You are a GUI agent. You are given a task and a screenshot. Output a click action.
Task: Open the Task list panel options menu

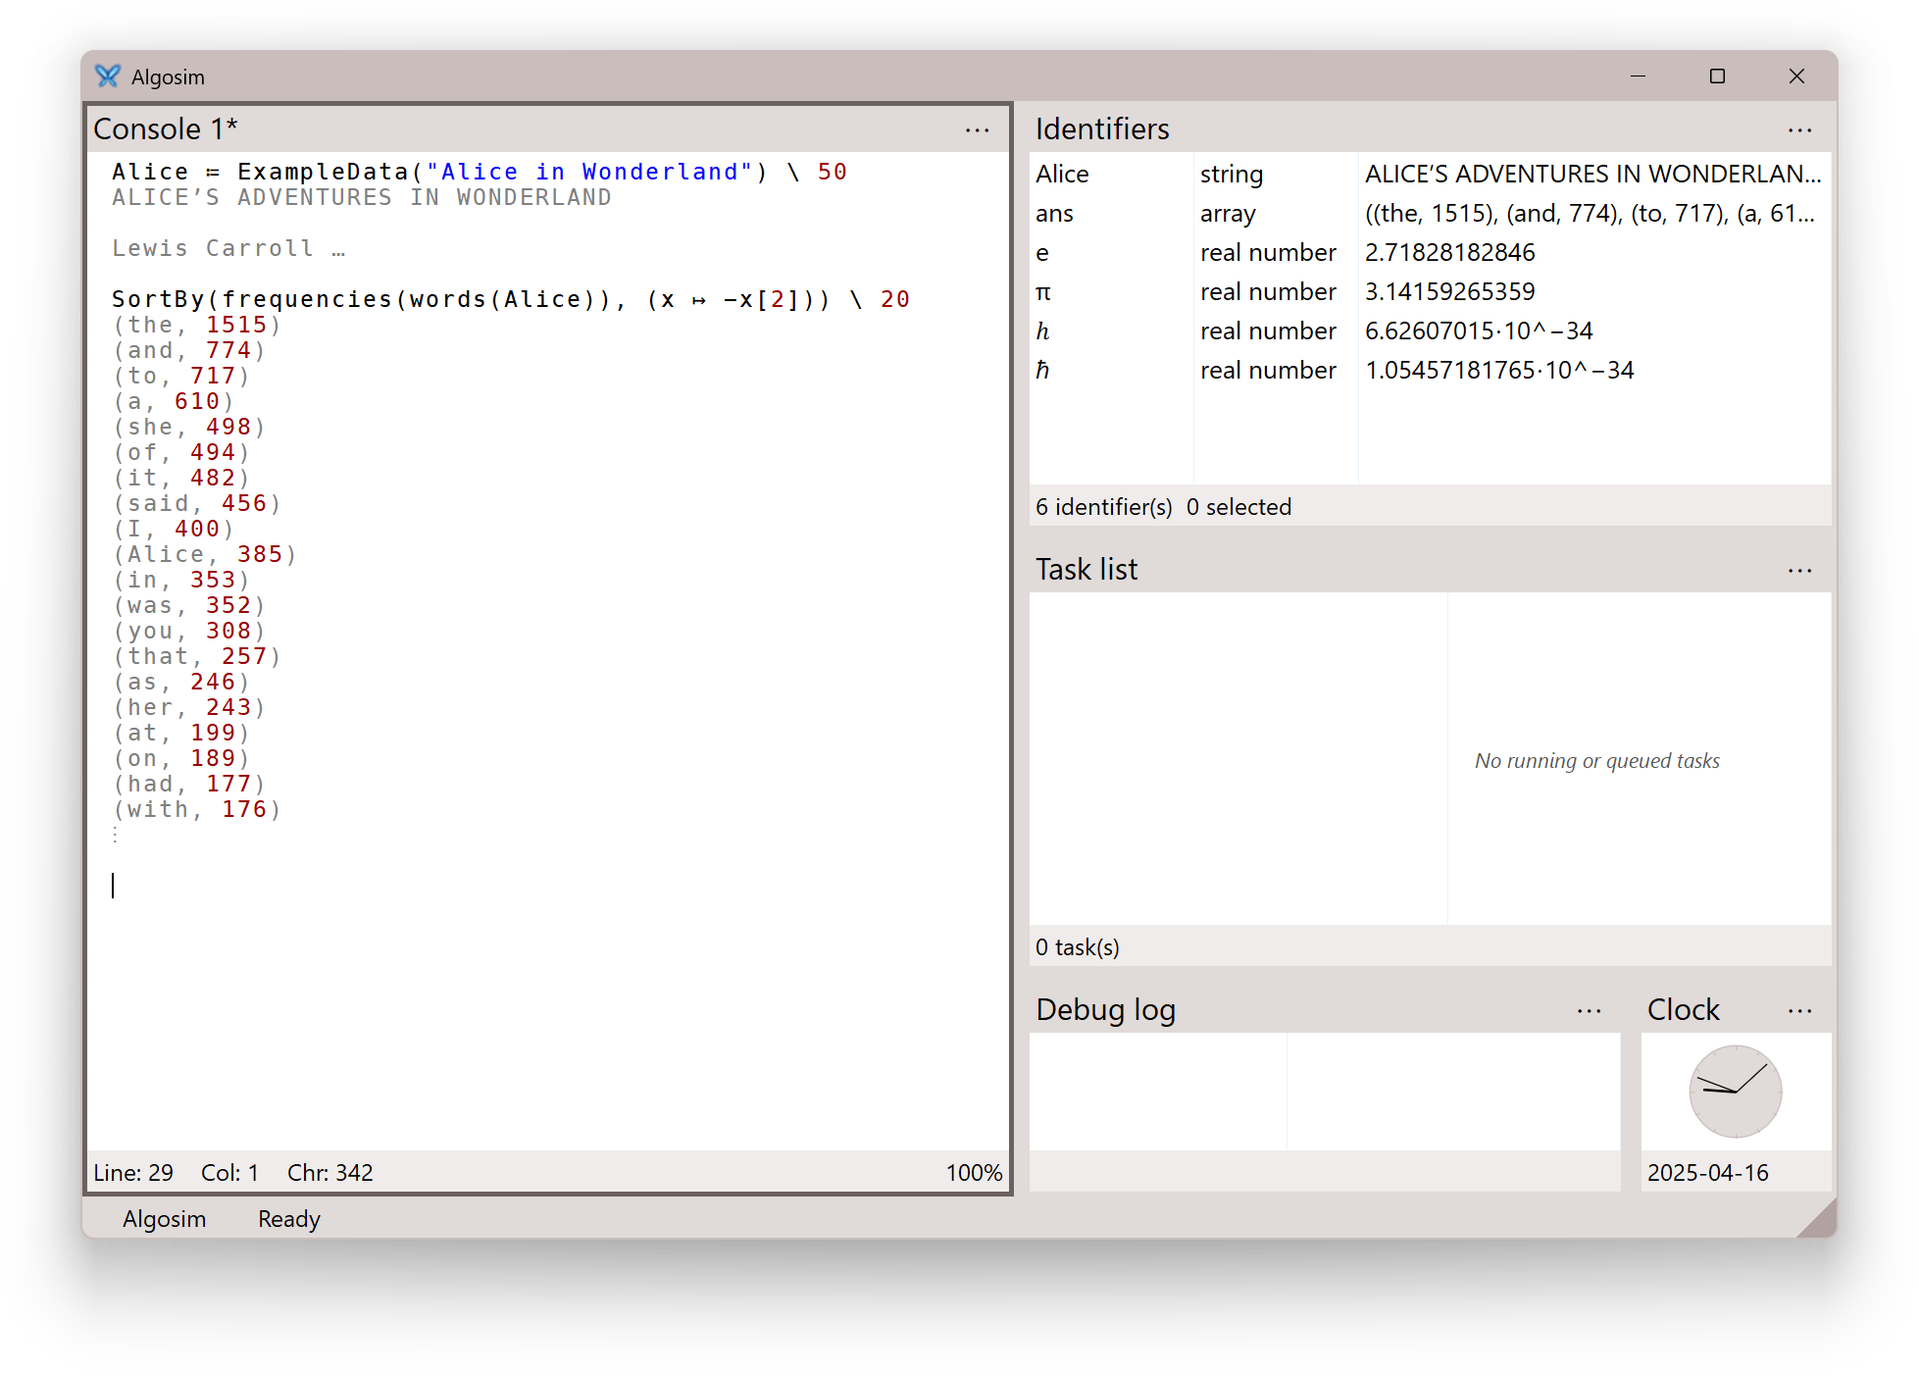coord(1799,571)
